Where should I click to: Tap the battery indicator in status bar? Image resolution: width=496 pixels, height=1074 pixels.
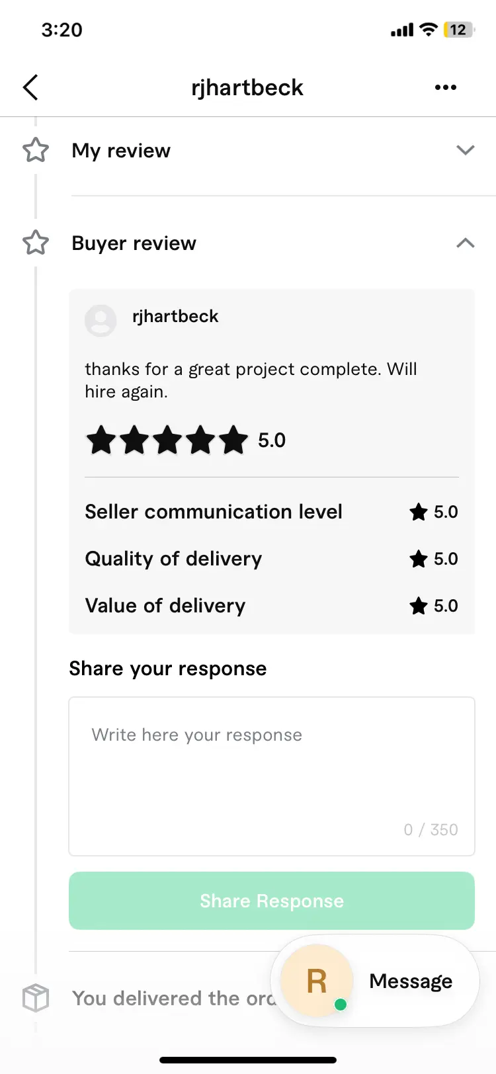459,30
